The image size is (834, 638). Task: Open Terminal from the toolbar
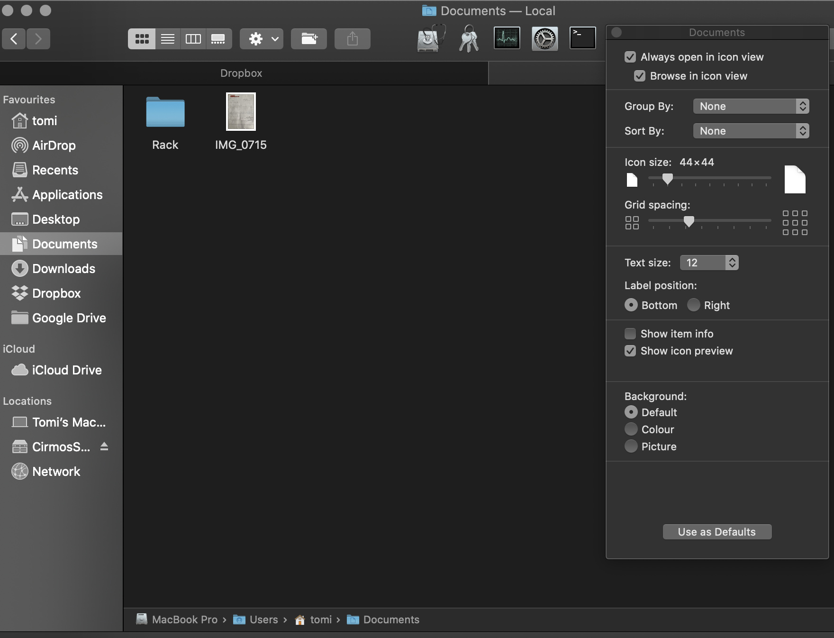click(x=582, y=38)
